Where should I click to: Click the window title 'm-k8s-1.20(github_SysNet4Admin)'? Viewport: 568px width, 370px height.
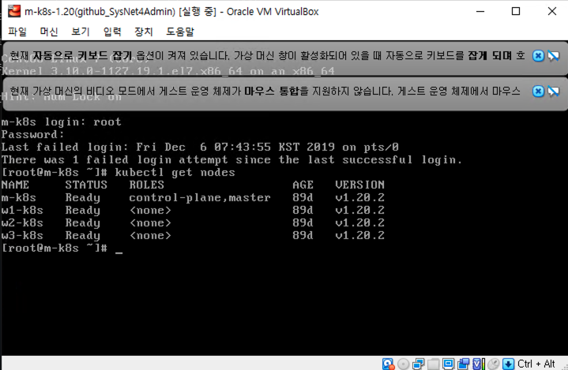pos(100,12)
